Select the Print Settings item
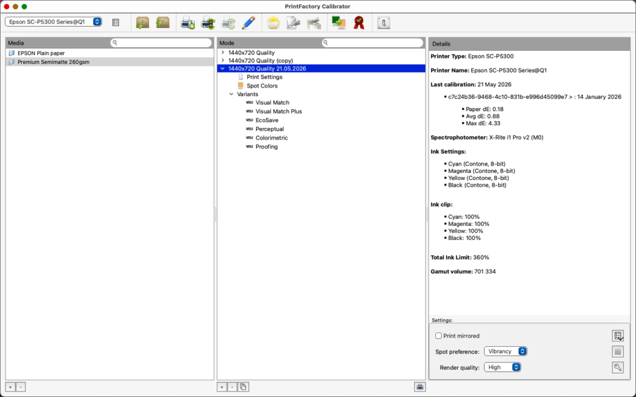636x397 pixels. [x=265, y=77]
